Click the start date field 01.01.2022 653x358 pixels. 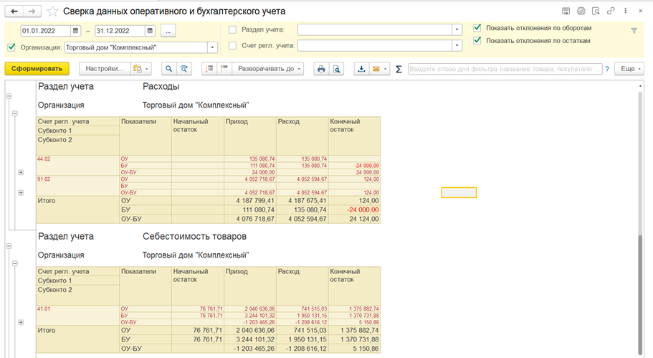pos(46,30)
